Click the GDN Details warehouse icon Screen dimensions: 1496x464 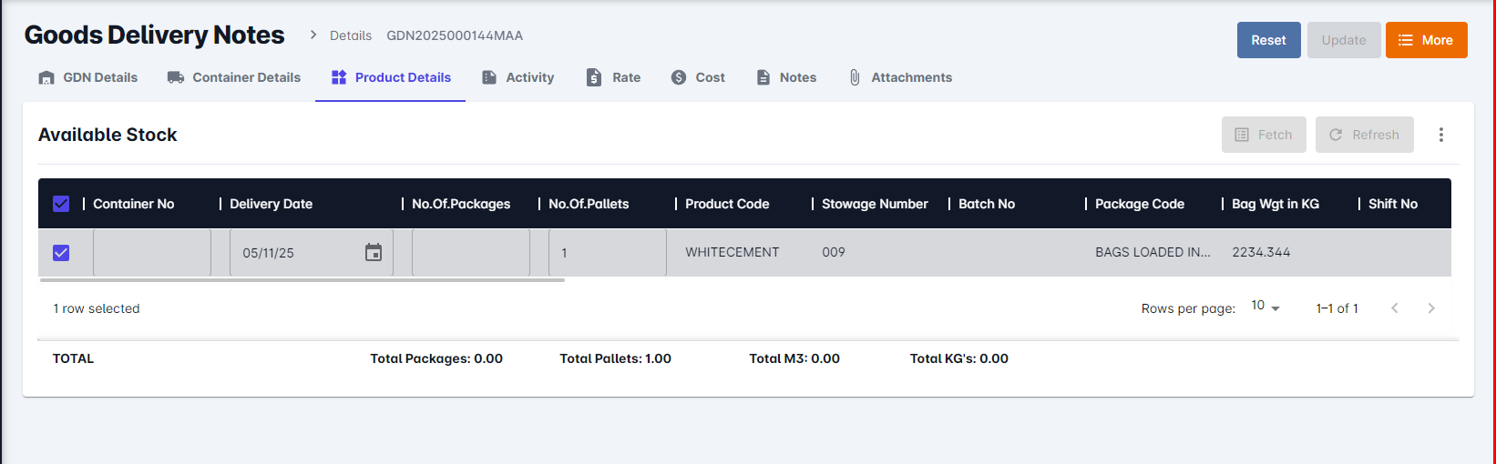tap(46, 77)
